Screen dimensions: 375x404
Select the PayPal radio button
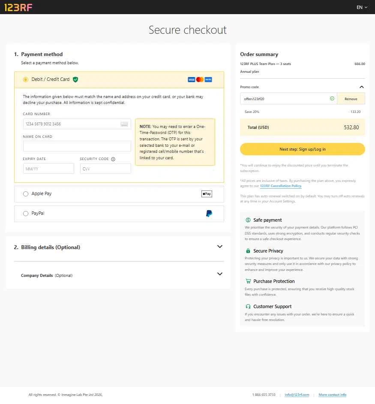26,214
